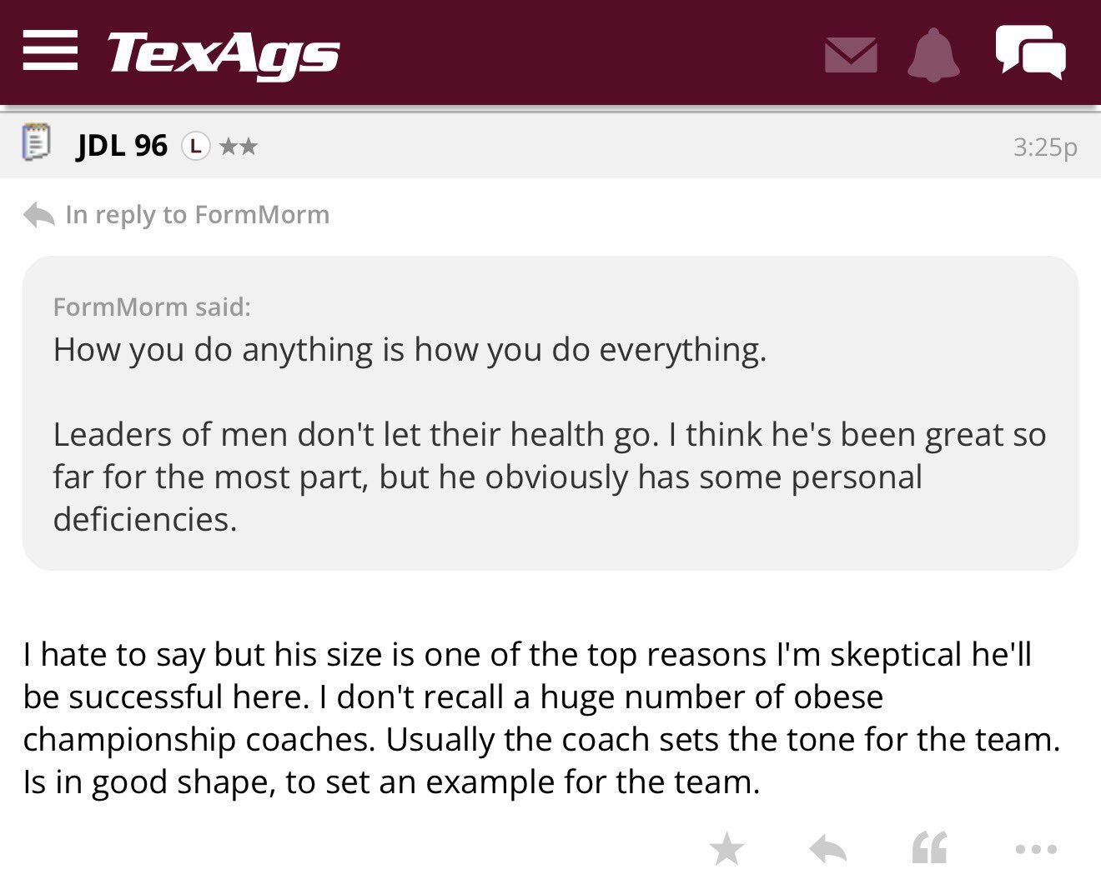Viewport: 1101px width, 889px height.
Task: Follow the In reply to FormMorm link
Action: [197, 215]
